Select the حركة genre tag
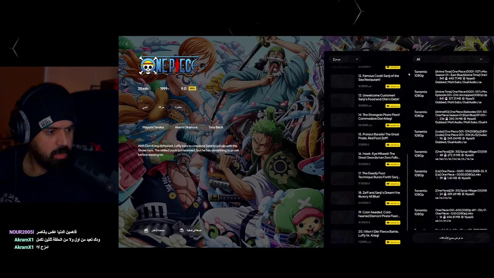494x278 pixels. pyautogui.click(x=161, y=107)
